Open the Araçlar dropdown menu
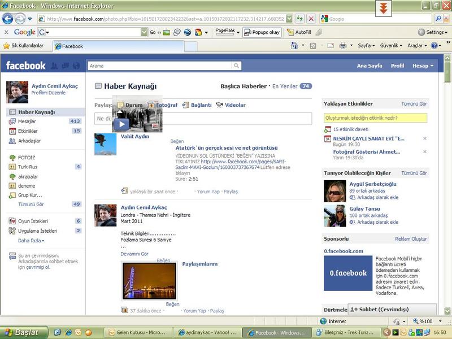 417,46
